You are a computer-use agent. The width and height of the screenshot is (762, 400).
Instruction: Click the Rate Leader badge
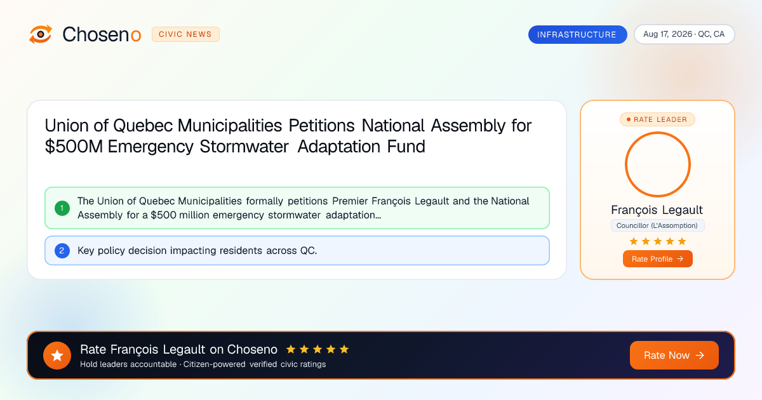click(657, 119)
